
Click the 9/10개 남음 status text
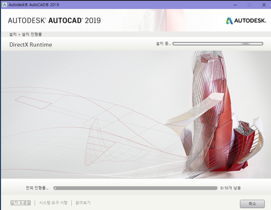[x=231, y=188]
